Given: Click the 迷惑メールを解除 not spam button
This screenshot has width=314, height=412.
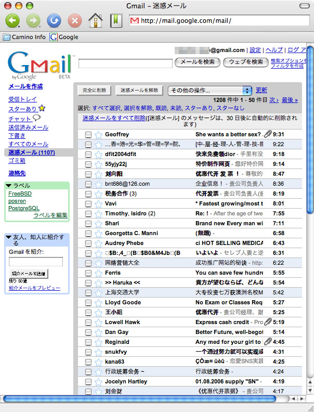Looking at the screenshot, I should click(x=139, y=91).
